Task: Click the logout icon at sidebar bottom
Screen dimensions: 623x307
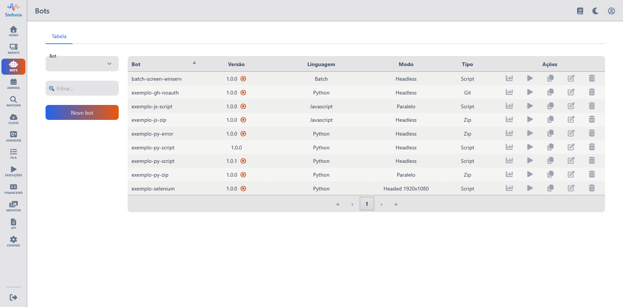Action: 13,297
